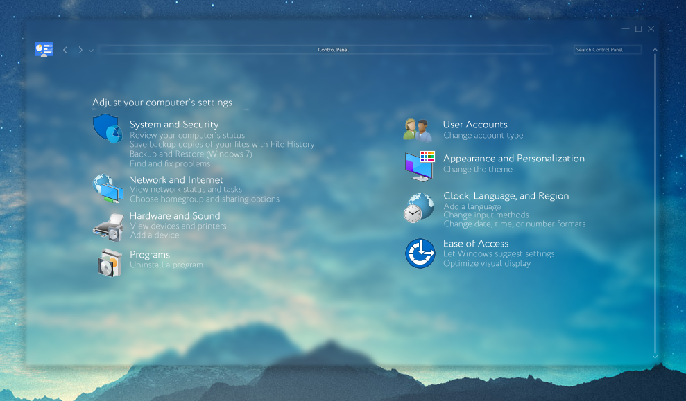Click the Control Panel address bar
Viewport: 686px width, 401px height.
click(x=326, y=50)
